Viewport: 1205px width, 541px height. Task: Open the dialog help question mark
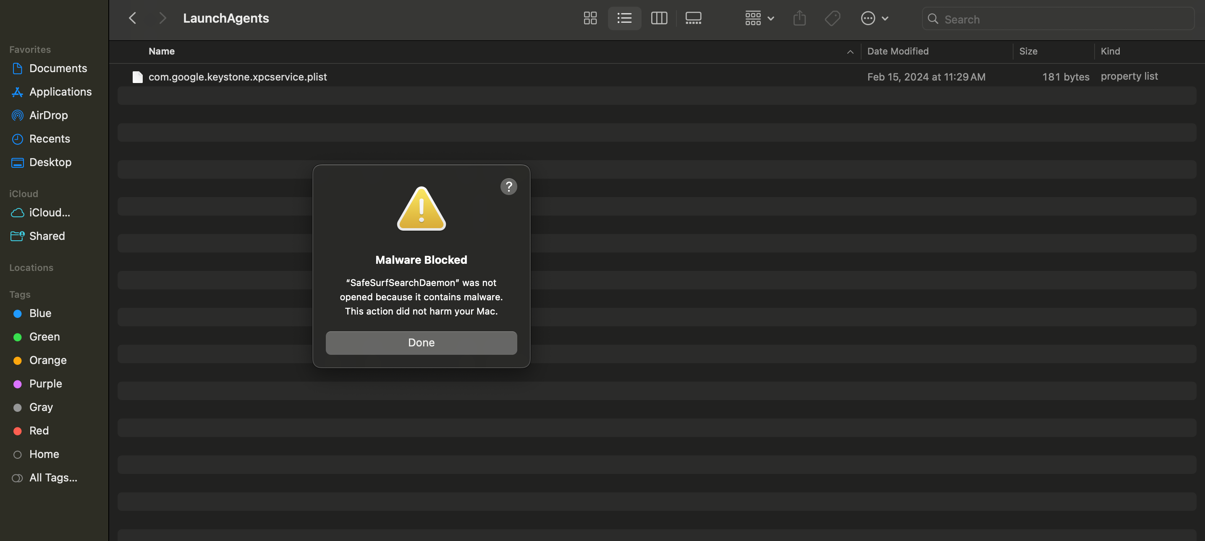coord(508,186)
